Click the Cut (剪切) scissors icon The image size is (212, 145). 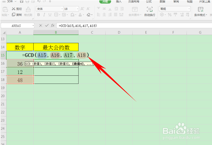[x=13, y=9]
